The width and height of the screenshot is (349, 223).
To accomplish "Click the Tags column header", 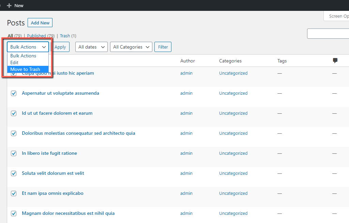I will (282, 61).
